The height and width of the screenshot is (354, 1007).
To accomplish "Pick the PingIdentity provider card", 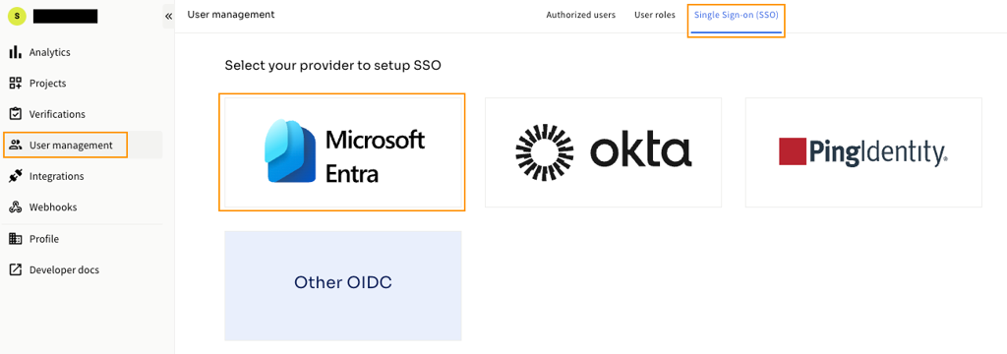I will pos(863,152).
